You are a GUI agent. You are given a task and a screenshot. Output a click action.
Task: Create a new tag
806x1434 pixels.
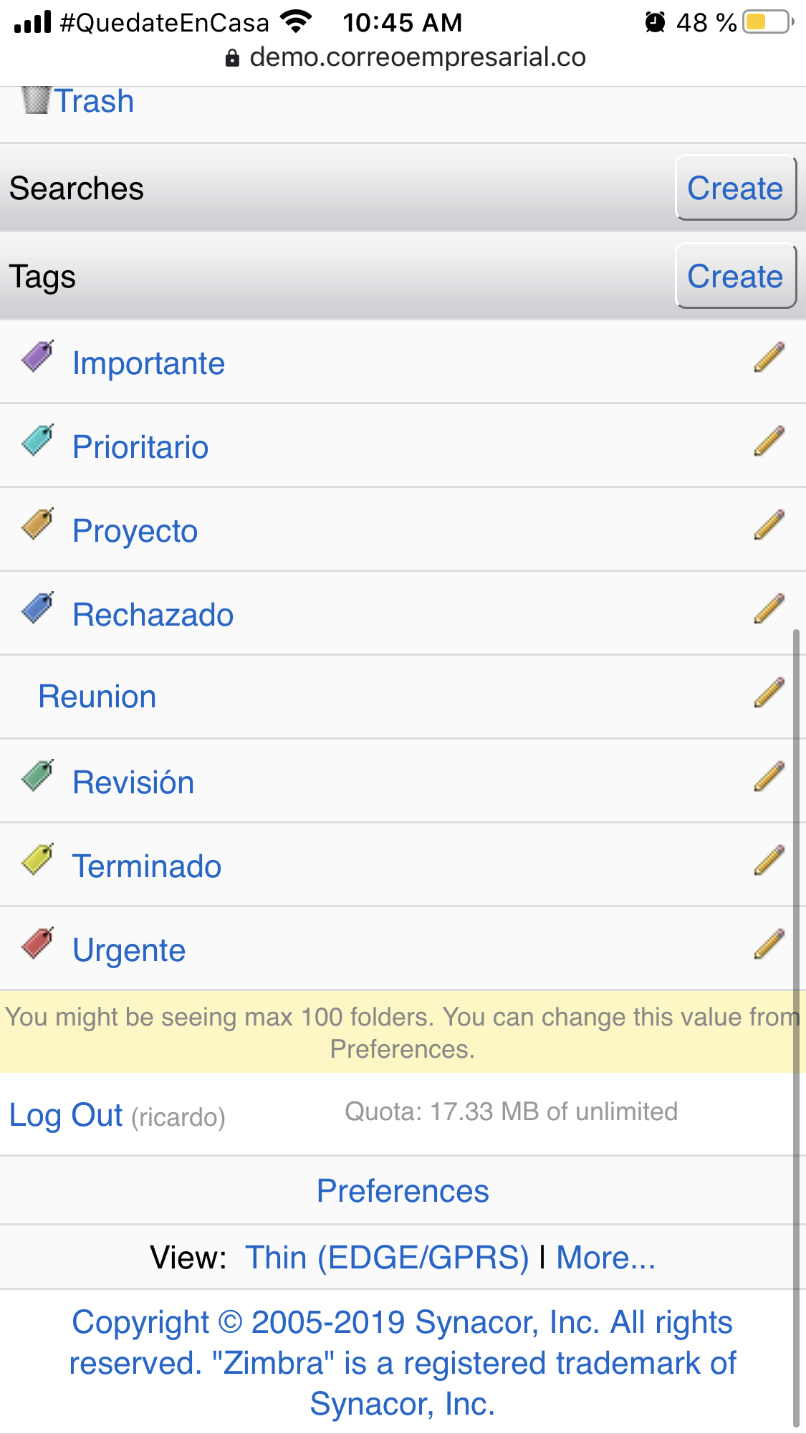[735, 277]
